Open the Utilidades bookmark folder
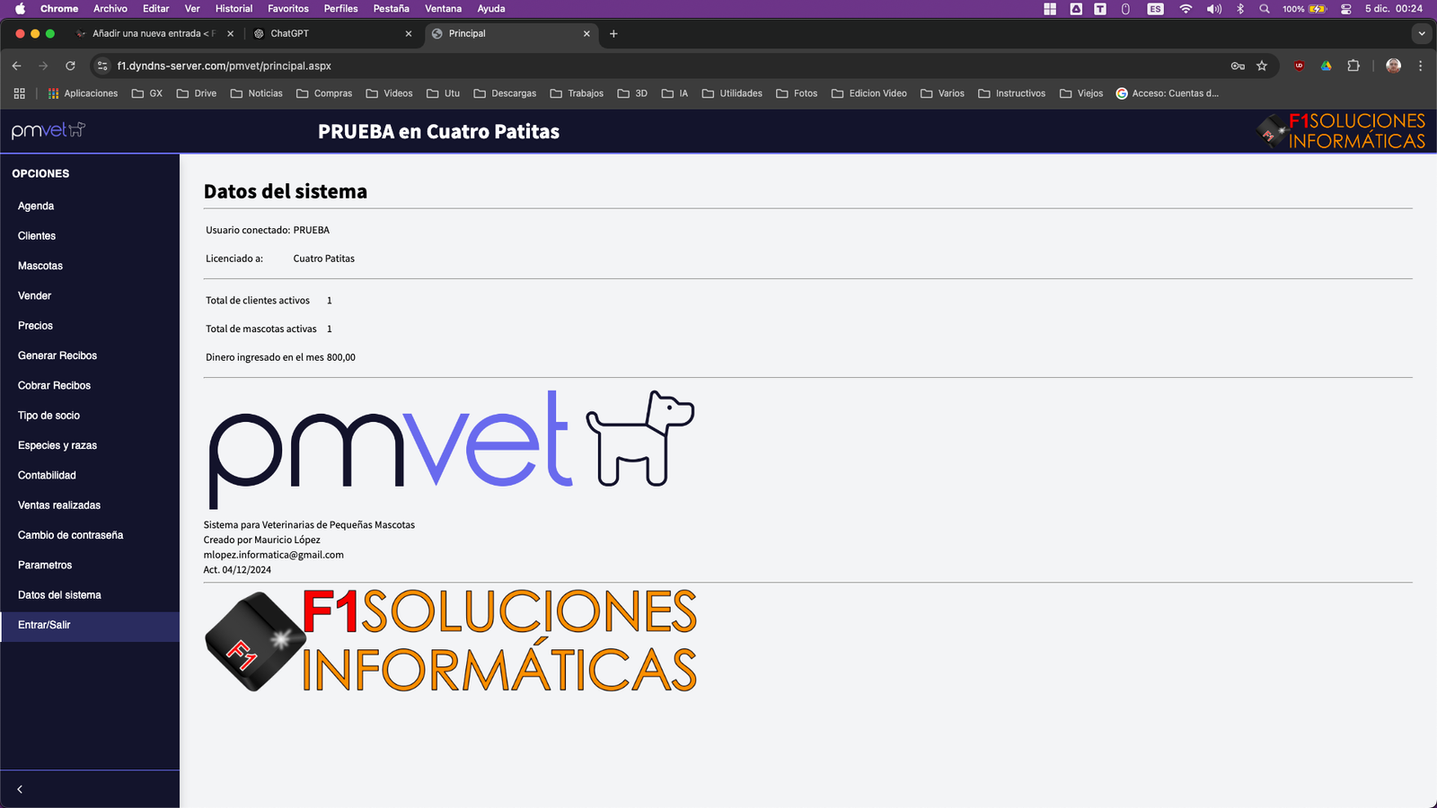1437x808 pixels. pos(732,93)
